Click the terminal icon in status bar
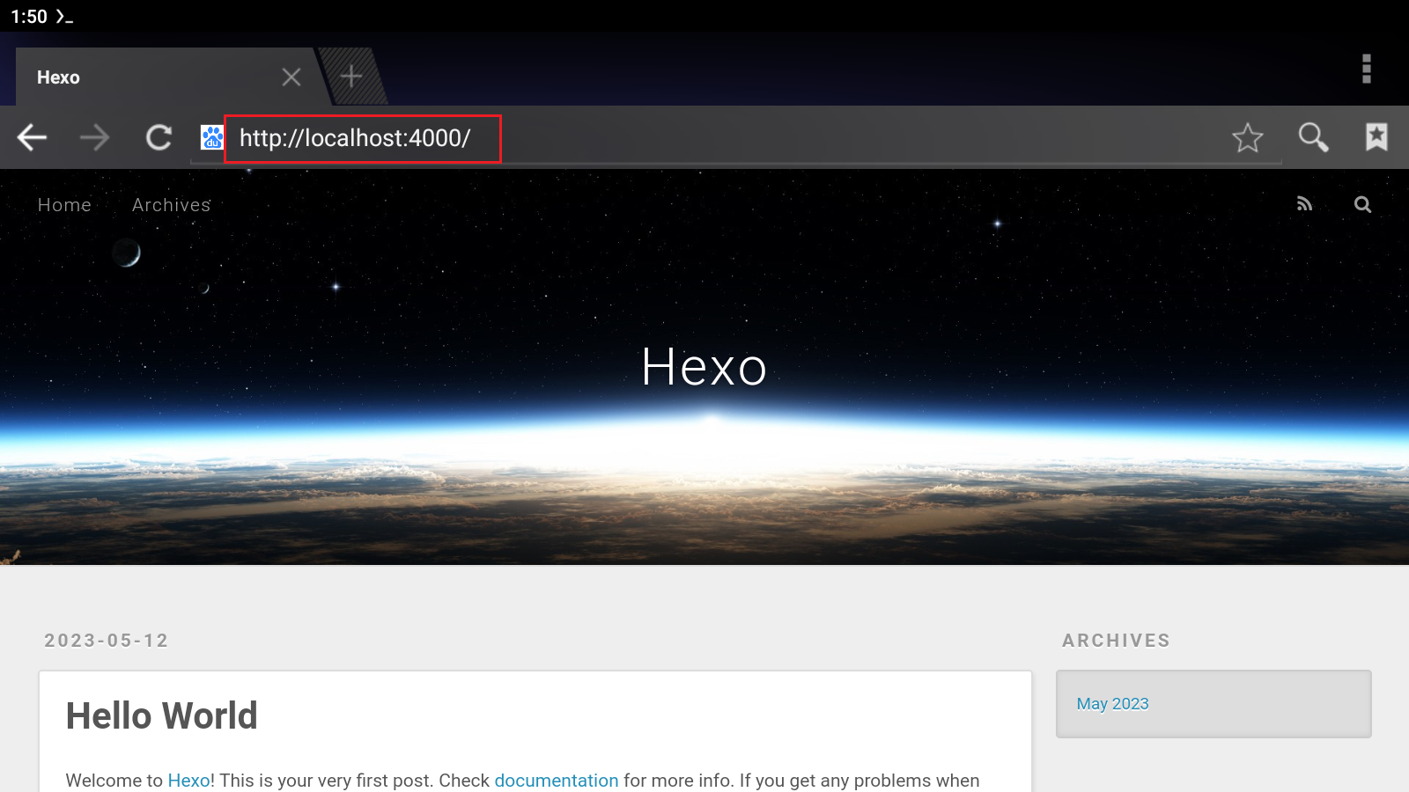The width and height of the screenshot is (1409, 792). [x=64, y=17]
